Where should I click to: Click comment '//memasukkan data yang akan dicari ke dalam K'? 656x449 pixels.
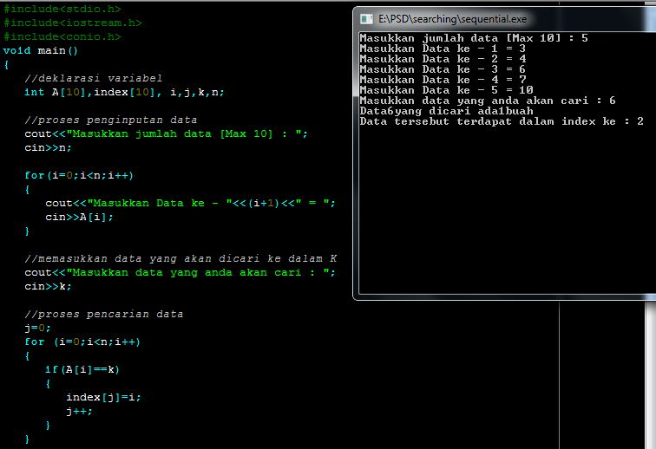tap(180, 259)
